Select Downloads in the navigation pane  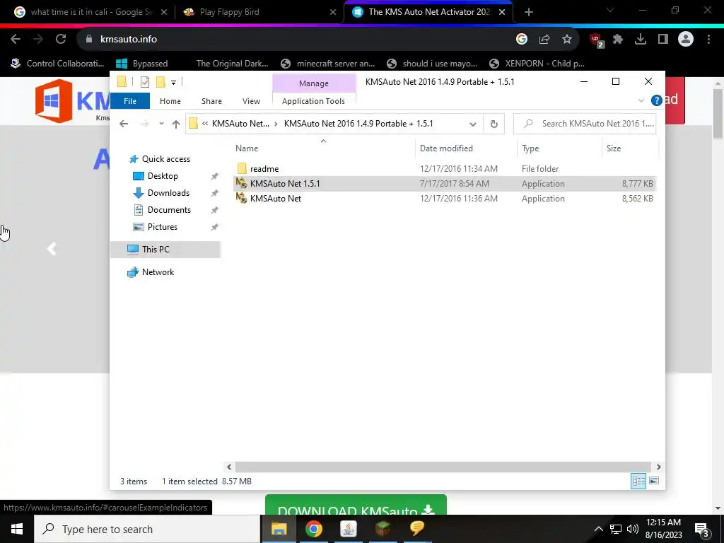(x=168, y=193)
